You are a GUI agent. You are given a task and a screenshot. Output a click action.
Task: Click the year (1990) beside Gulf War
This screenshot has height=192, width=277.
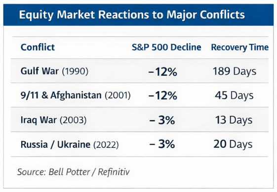pyautogui.click(x=75, y=71)
